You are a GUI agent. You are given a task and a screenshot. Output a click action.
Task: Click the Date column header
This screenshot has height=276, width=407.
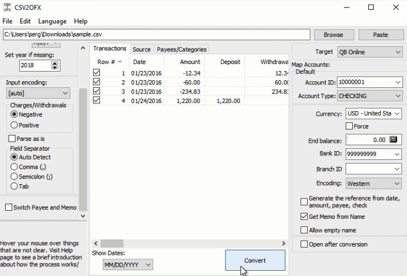click(146, 62)
